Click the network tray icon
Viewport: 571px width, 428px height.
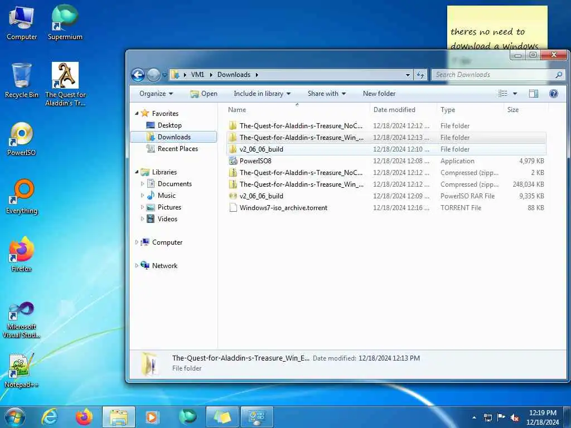(x=487, y=418)
